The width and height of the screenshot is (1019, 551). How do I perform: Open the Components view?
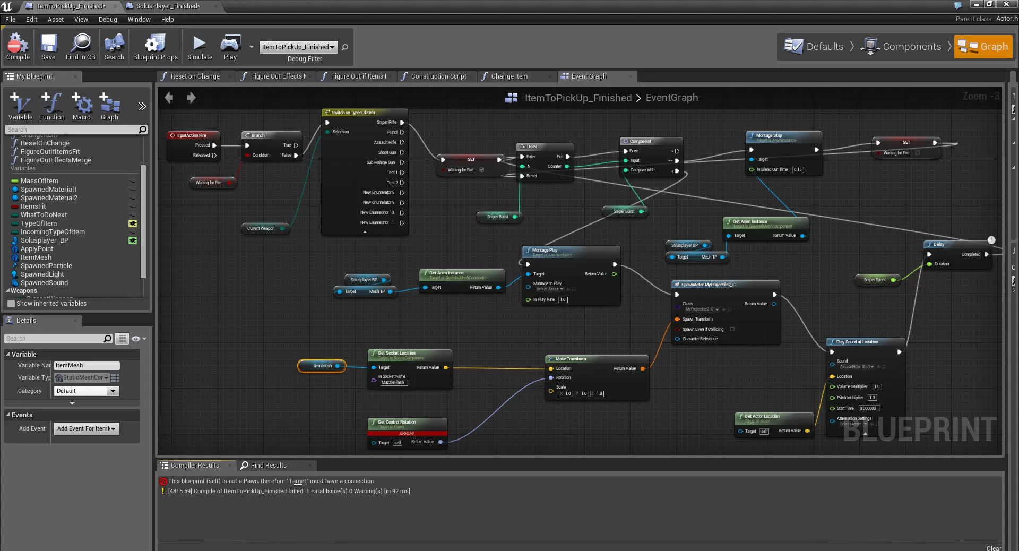click(908, 46)
